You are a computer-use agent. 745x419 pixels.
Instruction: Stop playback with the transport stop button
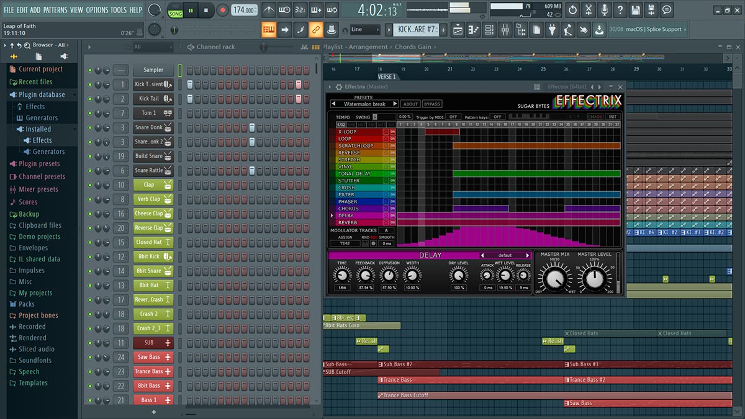[207, 10]
